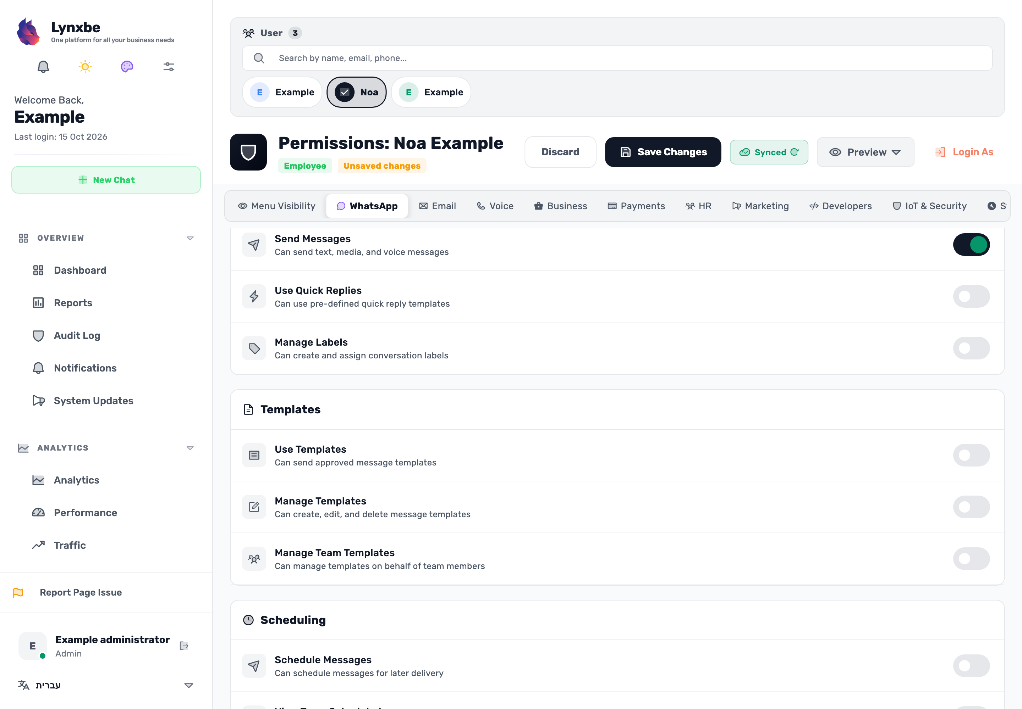The height and width of the screenshot is (709, 1022).
Task: Click the Discard button
Action: pos(560,152)
